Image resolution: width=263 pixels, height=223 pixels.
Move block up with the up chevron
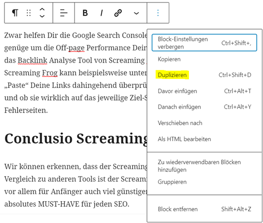42,9
